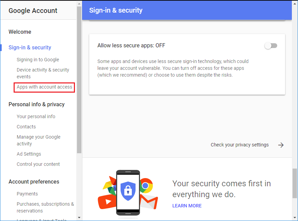Open Device activity & security events

coord(43,73)
